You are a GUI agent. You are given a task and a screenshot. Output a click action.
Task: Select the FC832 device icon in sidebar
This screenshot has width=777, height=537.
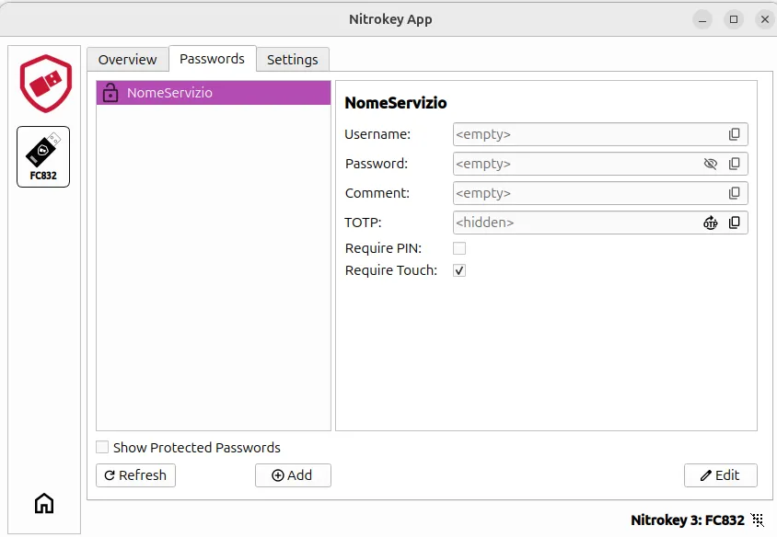(43, 156)
